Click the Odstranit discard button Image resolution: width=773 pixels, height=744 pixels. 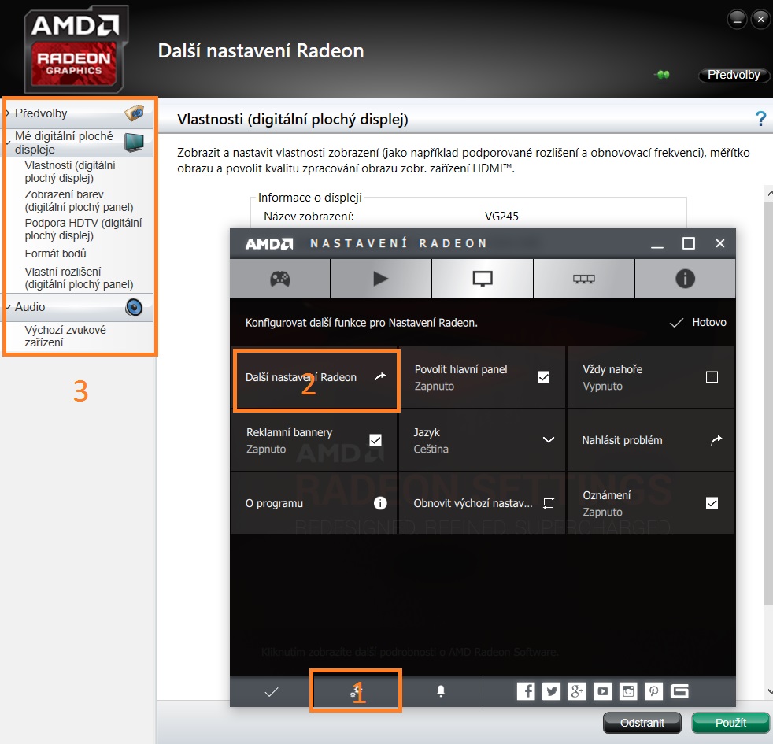click(x=642, y=723)
